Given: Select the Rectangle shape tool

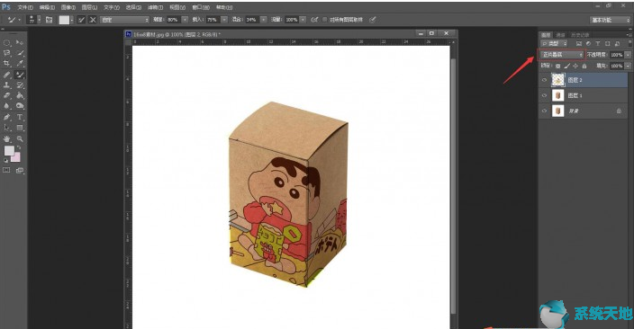Looking at the screenshot, I should (20, 128).
